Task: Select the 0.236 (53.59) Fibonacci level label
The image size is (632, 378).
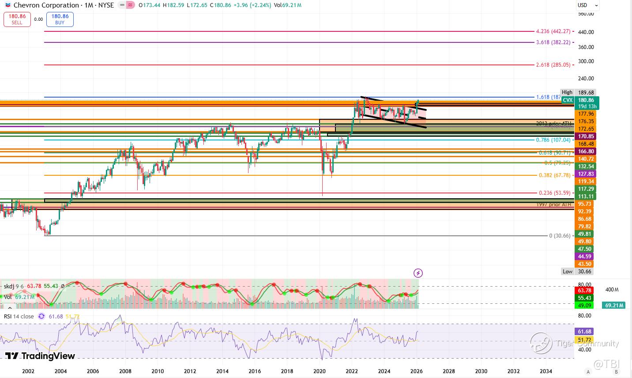Action: click(555, 193)
